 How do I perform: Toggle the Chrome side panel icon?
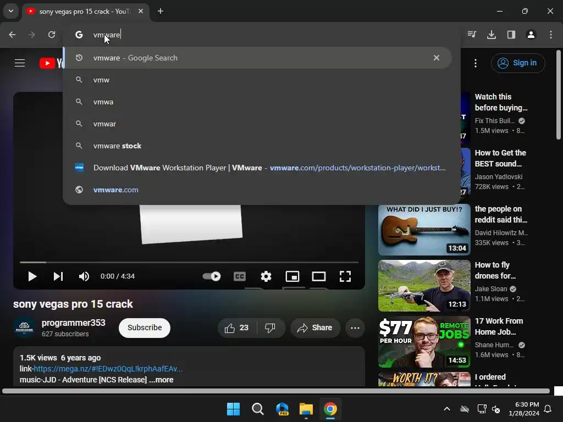511,35
